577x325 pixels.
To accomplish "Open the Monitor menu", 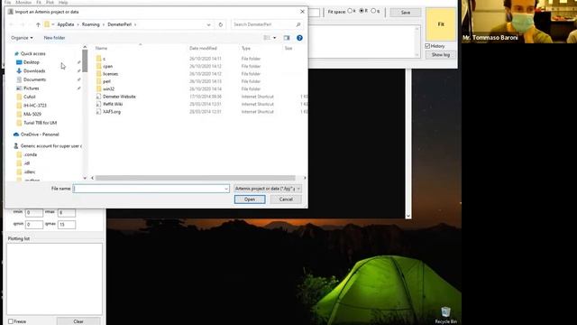I will [x=23, y=2].
